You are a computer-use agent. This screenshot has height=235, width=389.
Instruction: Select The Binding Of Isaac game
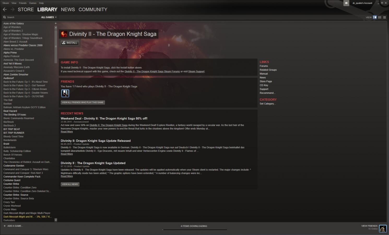[15, 115]
